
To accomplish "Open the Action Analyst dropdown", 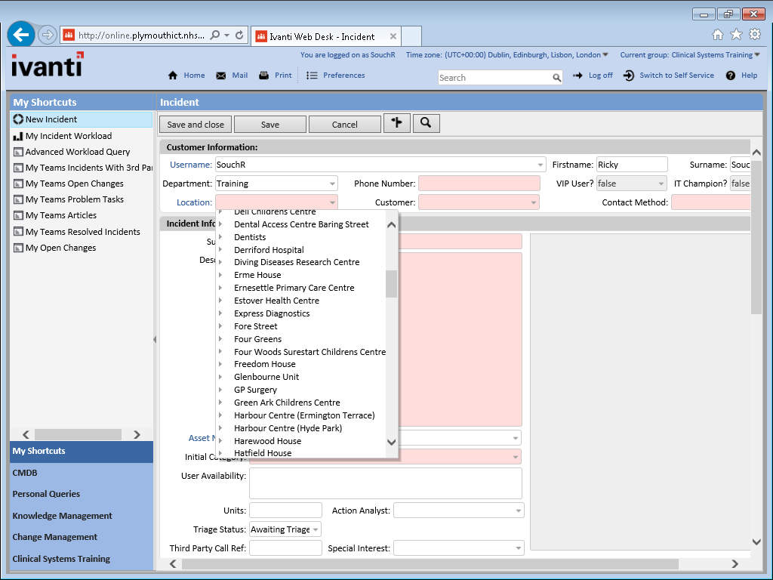I will [518, 511].
